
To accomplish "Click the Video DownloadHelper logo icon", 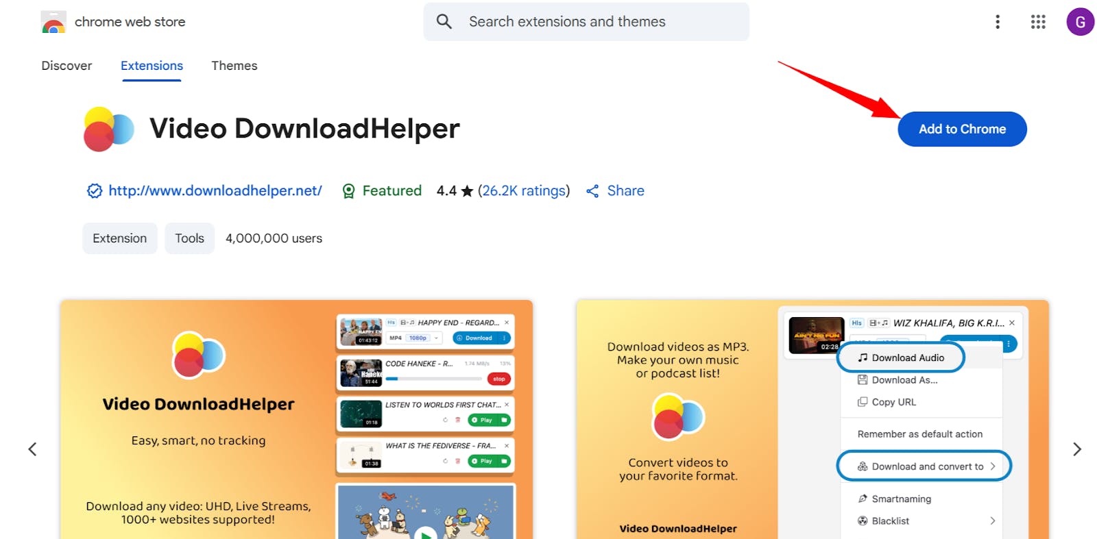I will tap(108, 129).
